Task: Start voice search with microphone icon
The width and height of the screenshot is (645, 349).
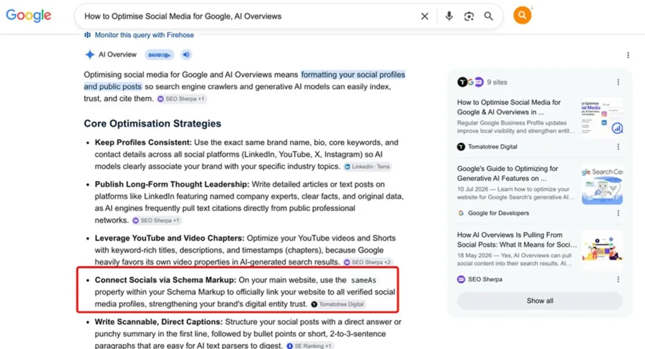Action: [448, 16]
